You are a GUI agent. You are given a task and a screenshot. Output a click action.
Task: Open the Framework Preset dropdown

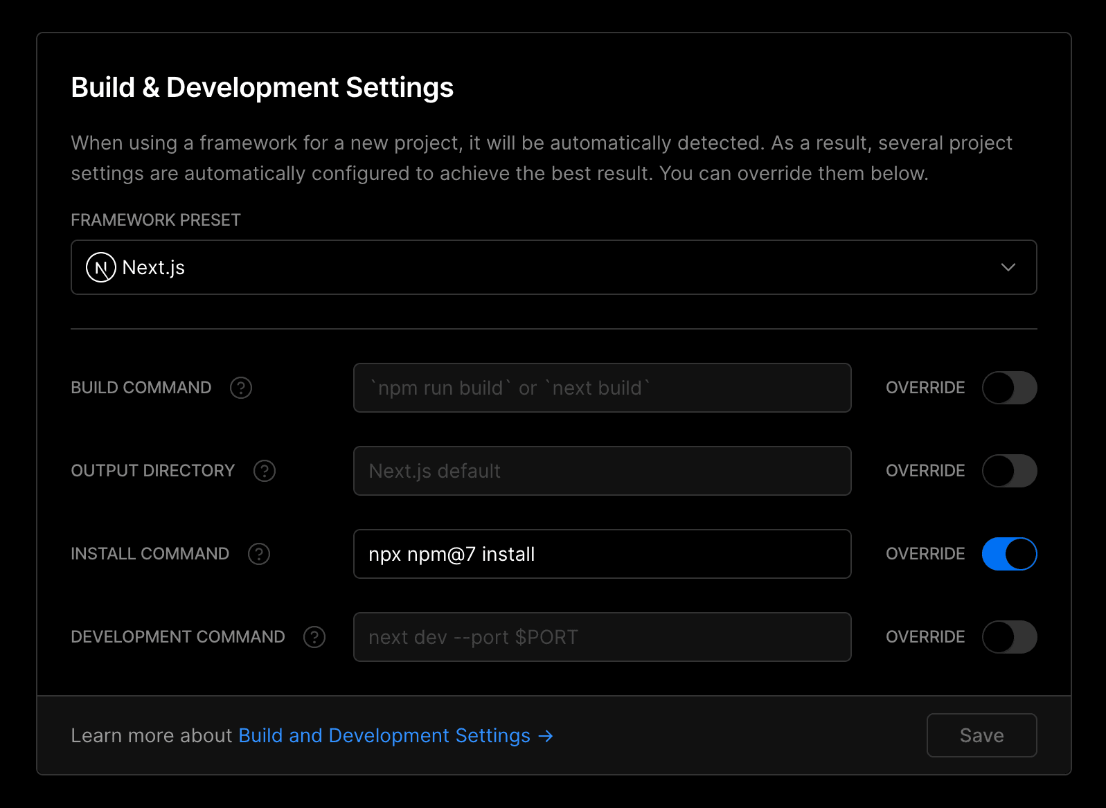[553, 267]
